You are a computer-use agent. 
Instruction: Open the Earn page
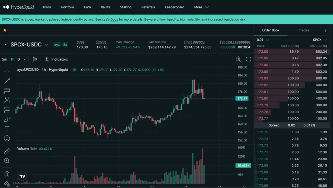pos(87,7)
